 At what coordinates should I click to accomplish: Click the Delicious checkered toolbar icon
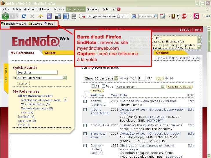click(x=58, y=16)
